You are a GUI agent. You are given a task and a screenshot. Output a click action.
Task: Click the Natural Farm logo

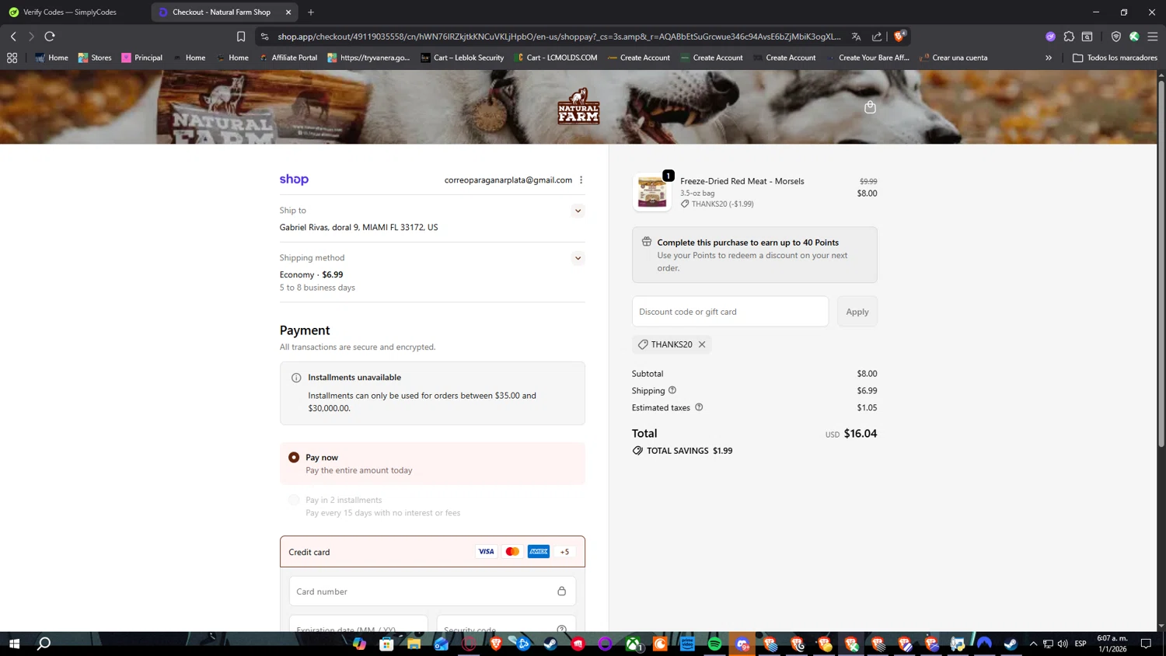click(x=578, y=106)
